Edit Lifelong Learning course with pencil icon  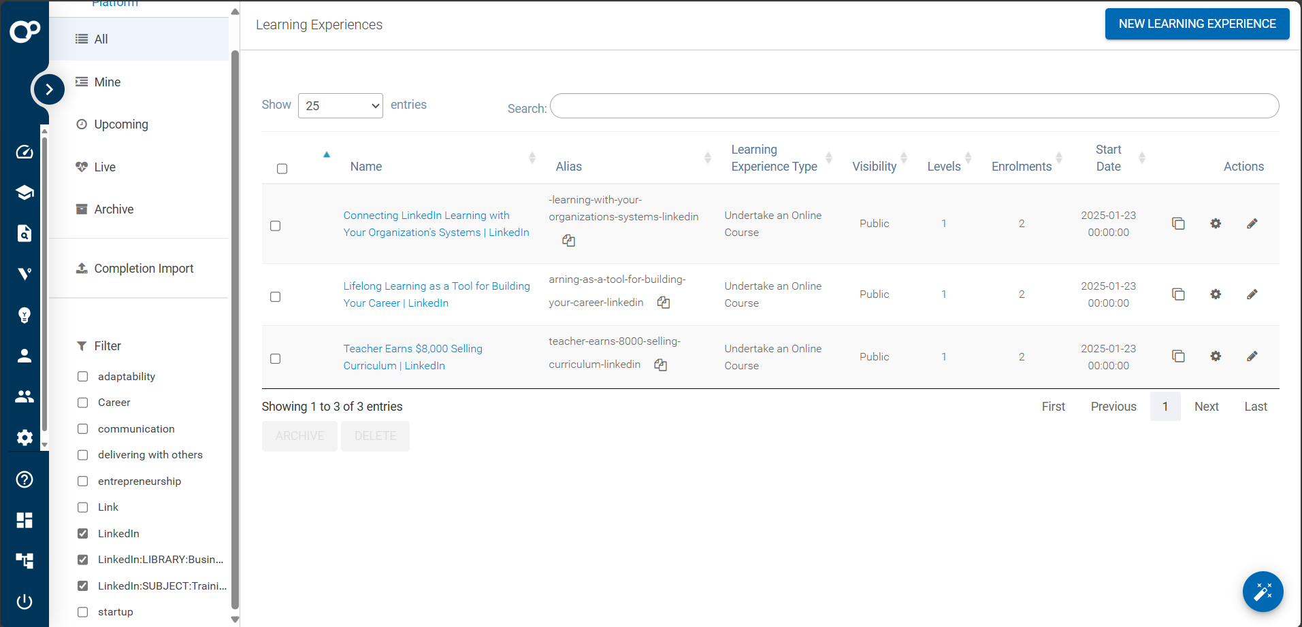[x=1252, y=294]
